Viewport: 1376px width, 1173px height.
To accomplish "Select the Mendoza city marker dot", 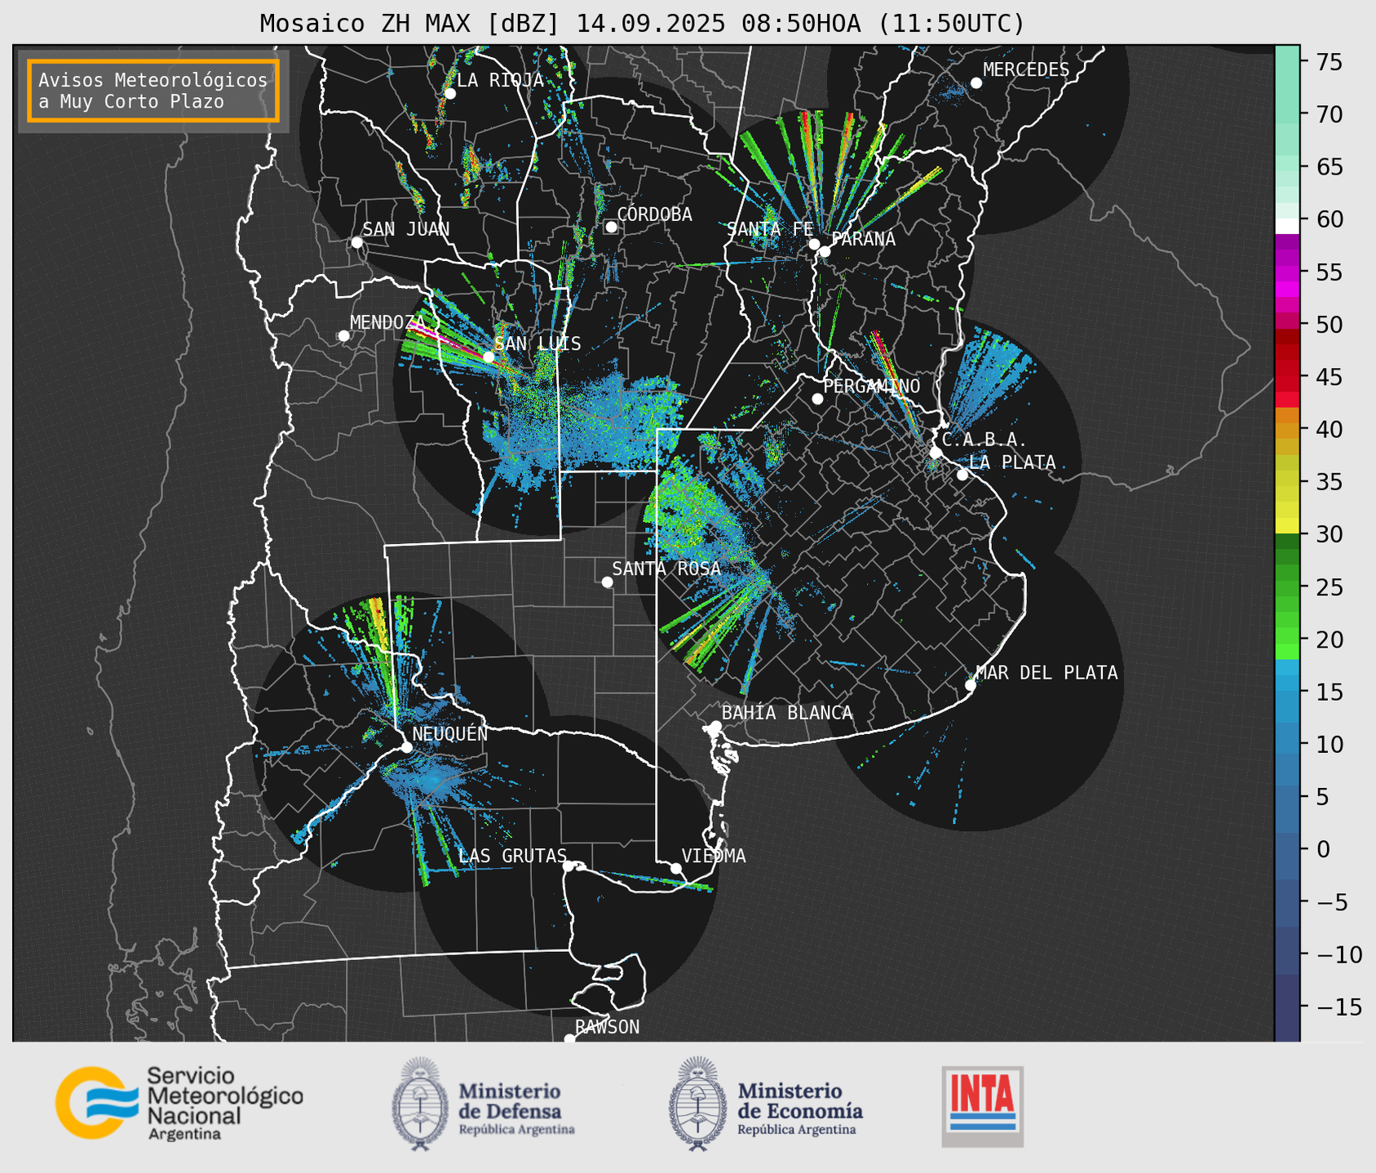I will [x=344, y=336].
